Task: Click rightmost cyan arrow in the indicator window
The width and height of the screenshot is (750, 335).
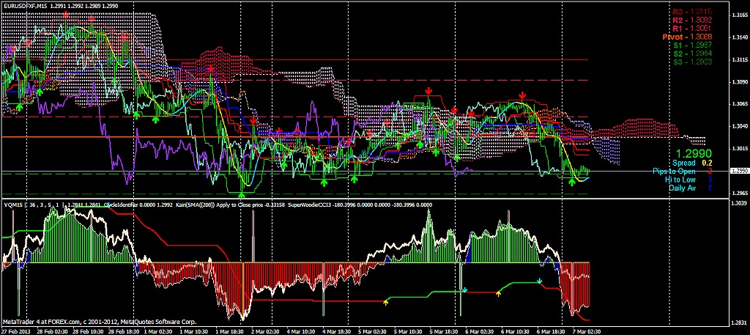Action: tap(540, 281)
